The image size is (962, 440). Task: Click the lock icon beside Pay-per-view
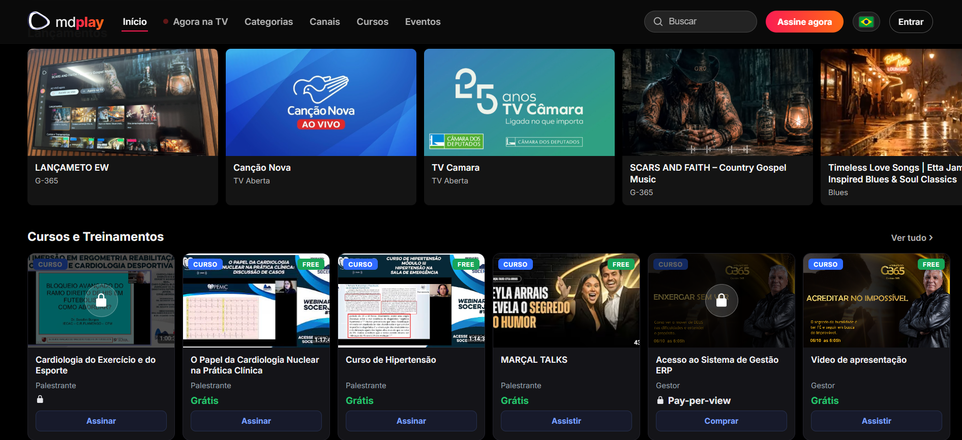pos(660,400)
